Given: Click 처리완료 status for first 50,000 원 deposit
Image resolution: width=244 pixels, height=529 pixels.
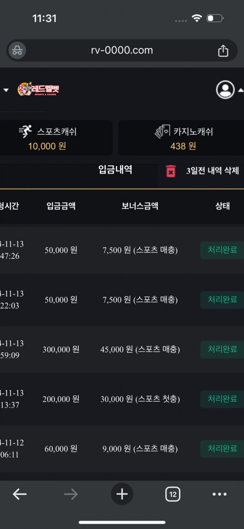Looking at the screenshot, I should tap(222, 250).
